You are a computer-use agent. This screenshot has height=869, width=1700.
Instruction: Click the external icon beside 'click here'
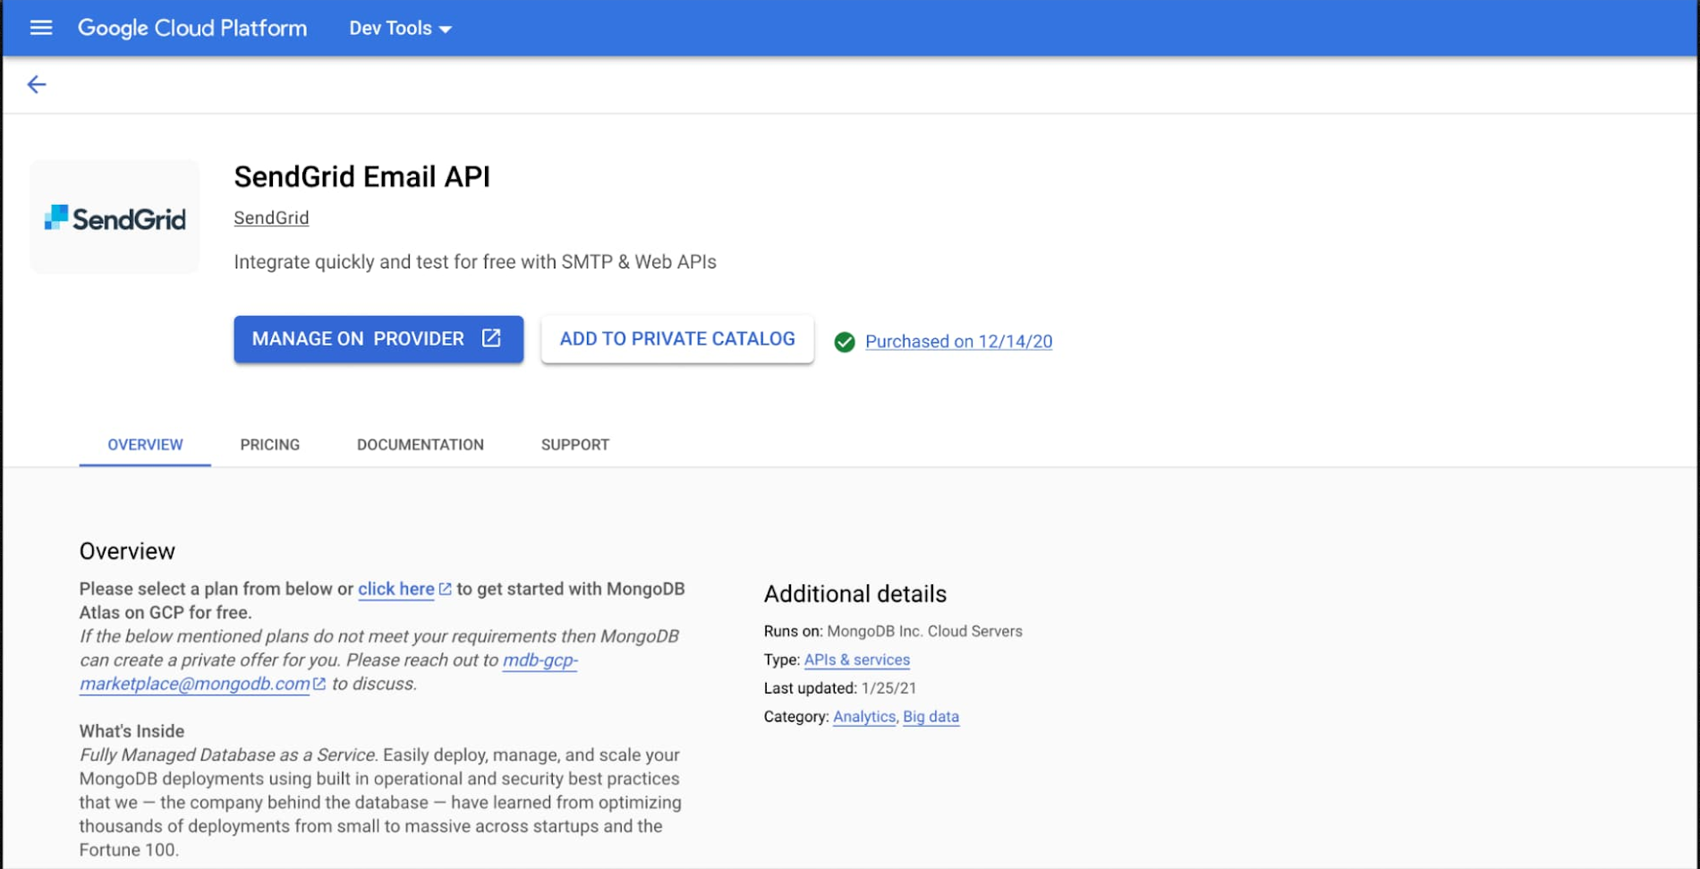coord(446,589)
